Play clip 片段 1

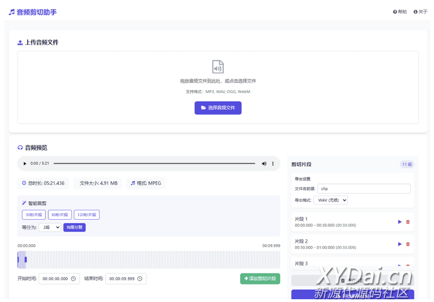click(400, 222)
